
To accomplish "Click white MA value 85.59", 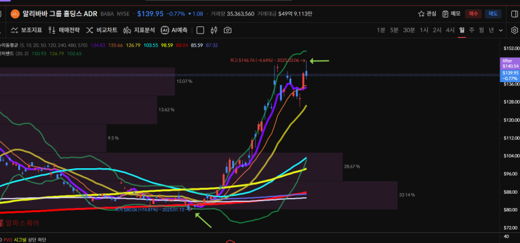I will click(x=197, y=45).
